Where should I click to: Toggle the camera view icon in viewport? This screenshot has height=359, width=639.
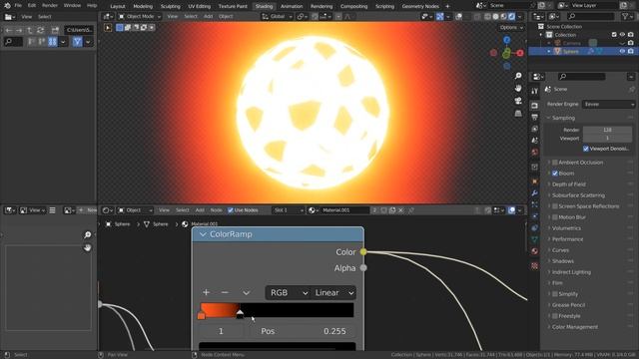(x=518, y=101)
